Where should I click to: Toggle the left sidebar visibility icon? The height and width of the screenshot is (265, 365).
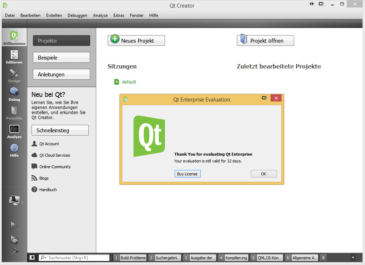(32, 257)
